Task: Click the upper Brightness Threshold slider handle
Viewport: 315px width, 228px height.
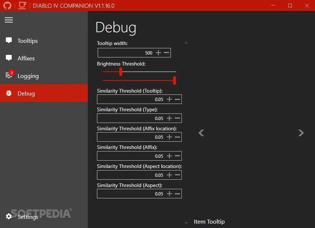Action: pyautogui.click(x=121, y=72)
